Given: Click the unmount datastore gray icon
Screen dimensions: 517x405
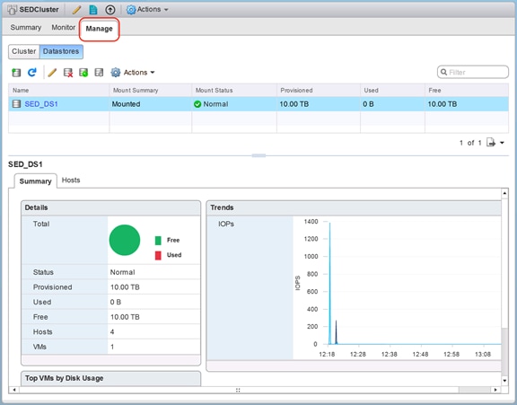Looking at the screenshot, I should tap(99, 72).
